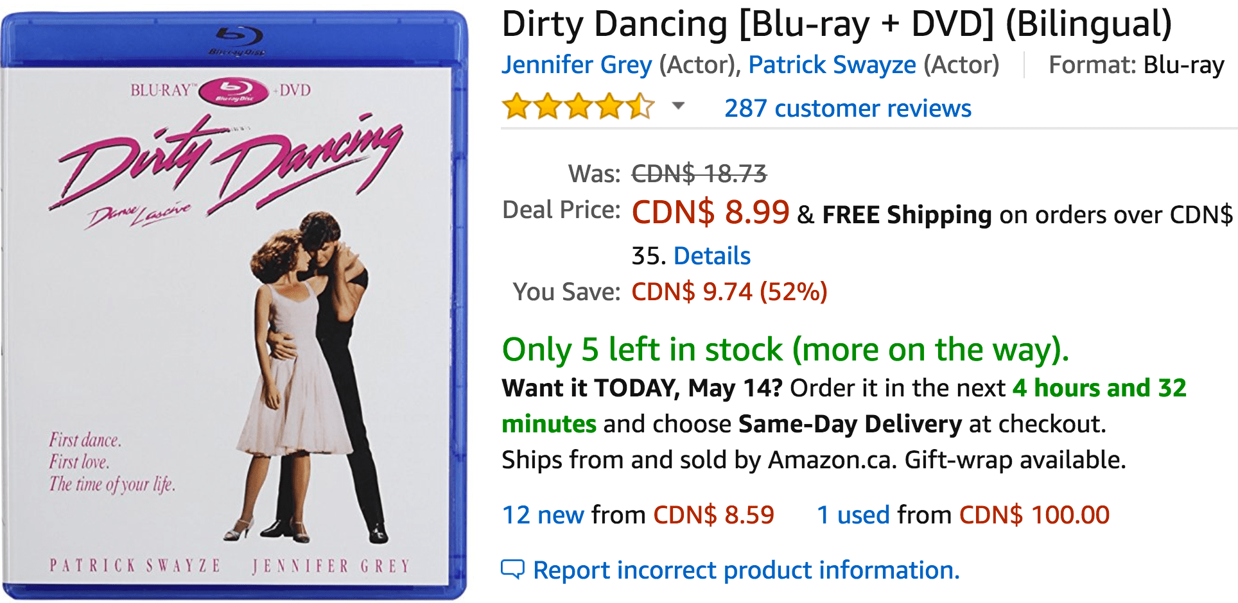Click the crossed-out CDN$ 18.73 price
Screen dimensions: 1238x603
point(699,173)
